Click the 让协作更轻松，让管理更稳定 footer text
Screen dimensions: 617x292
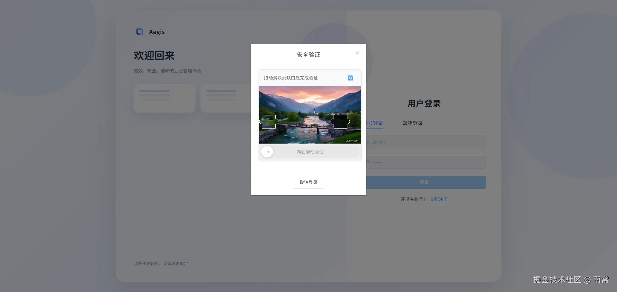point(161,263)
